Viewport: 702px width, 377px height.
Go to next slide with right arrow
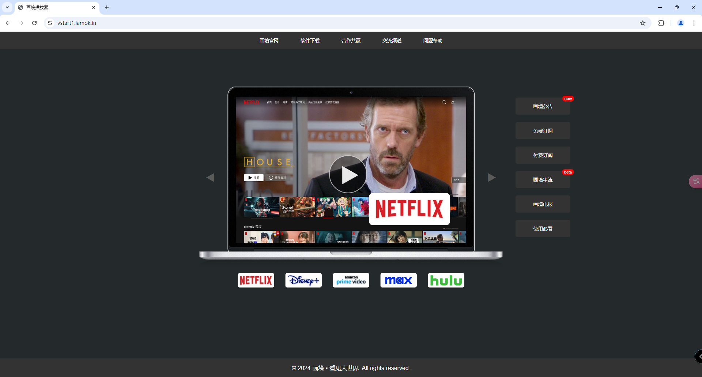point(492,178)
